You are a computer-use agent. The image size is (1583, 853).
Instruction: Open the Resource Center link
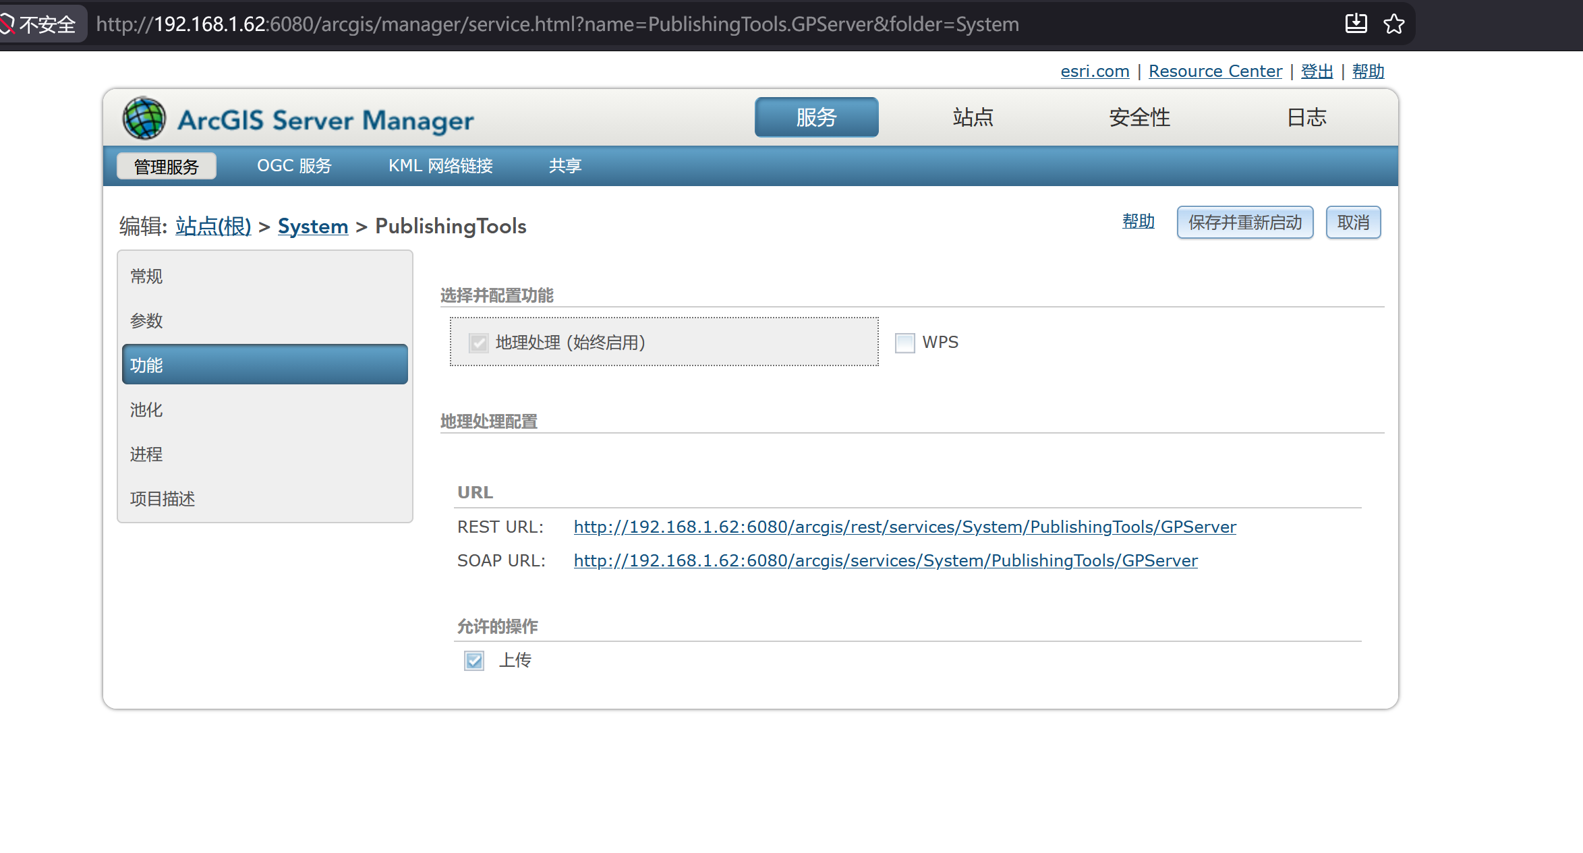pyautogui.click(x=1215, y=71)
